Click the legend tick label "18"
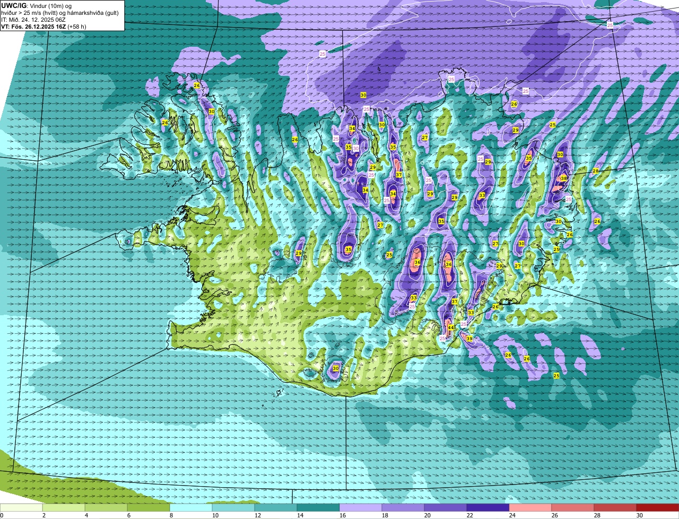679x519 pixels. [385, 515]
